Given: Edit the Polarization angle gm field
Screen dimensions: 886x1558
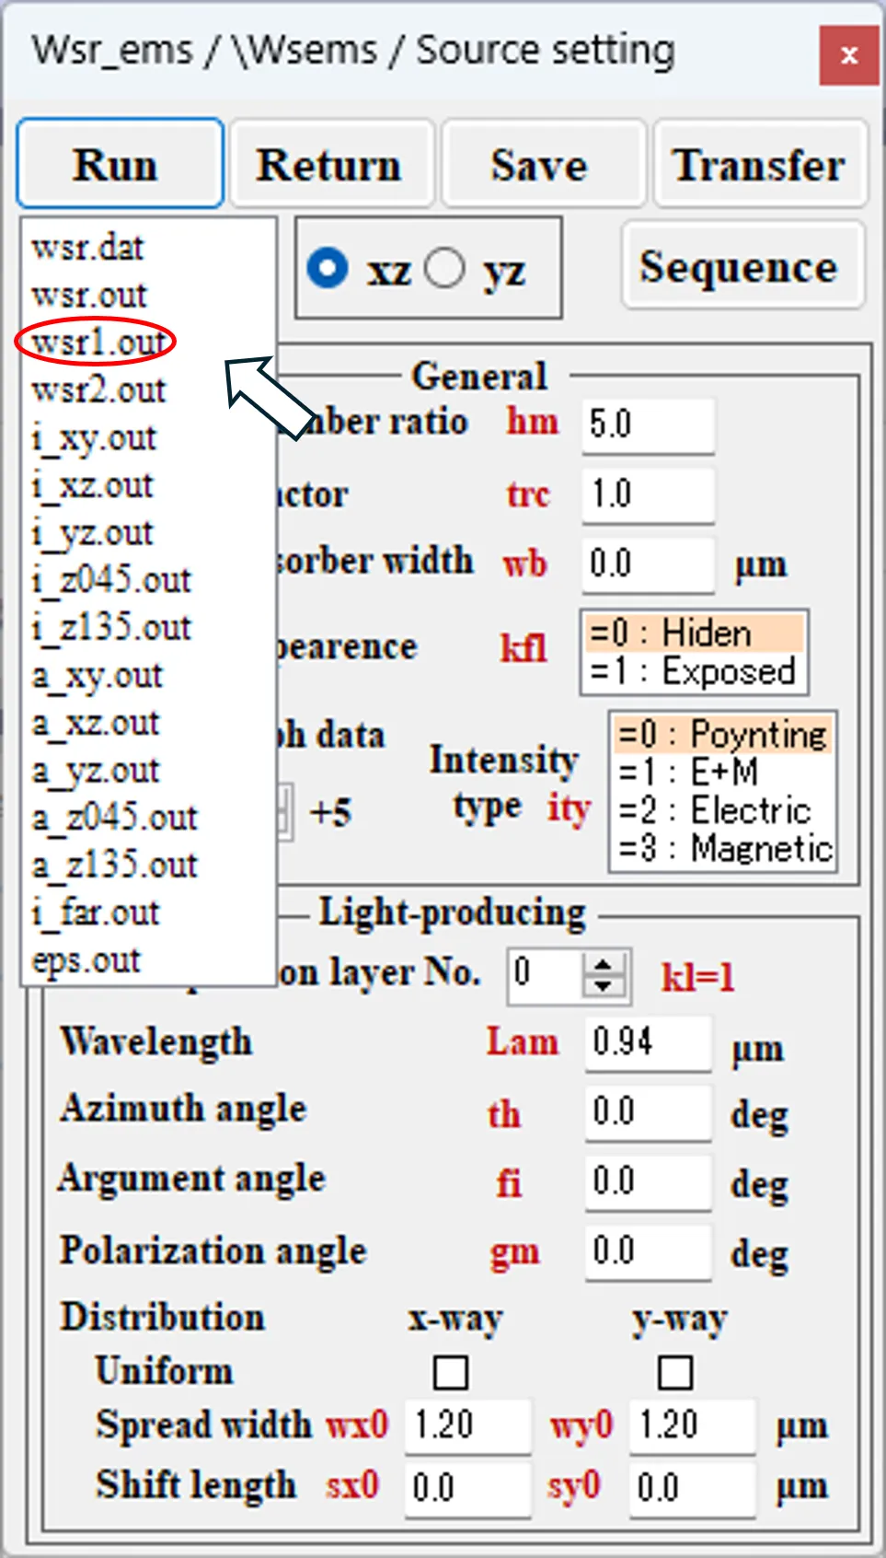Looking at the screenshot, I should coord(648,1252).
